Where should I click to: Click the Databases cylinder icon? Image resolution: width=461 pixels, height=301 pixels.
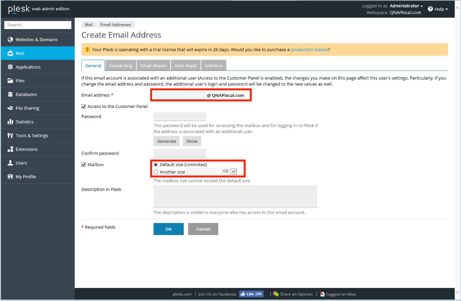(10, 94)
